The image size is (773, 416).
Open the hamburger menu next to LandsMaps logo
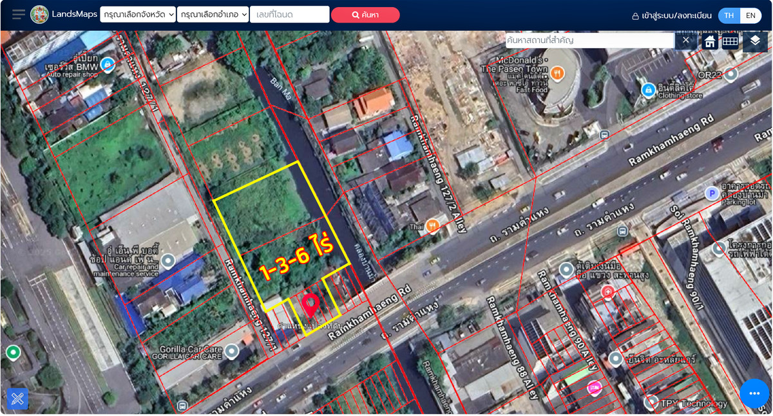tap(18, 14)
